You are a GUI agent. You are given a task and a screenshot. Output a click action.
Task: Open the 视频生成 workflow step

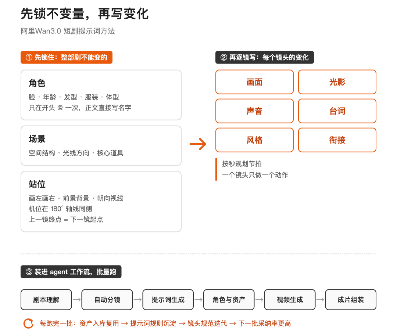tap(290, 300)
